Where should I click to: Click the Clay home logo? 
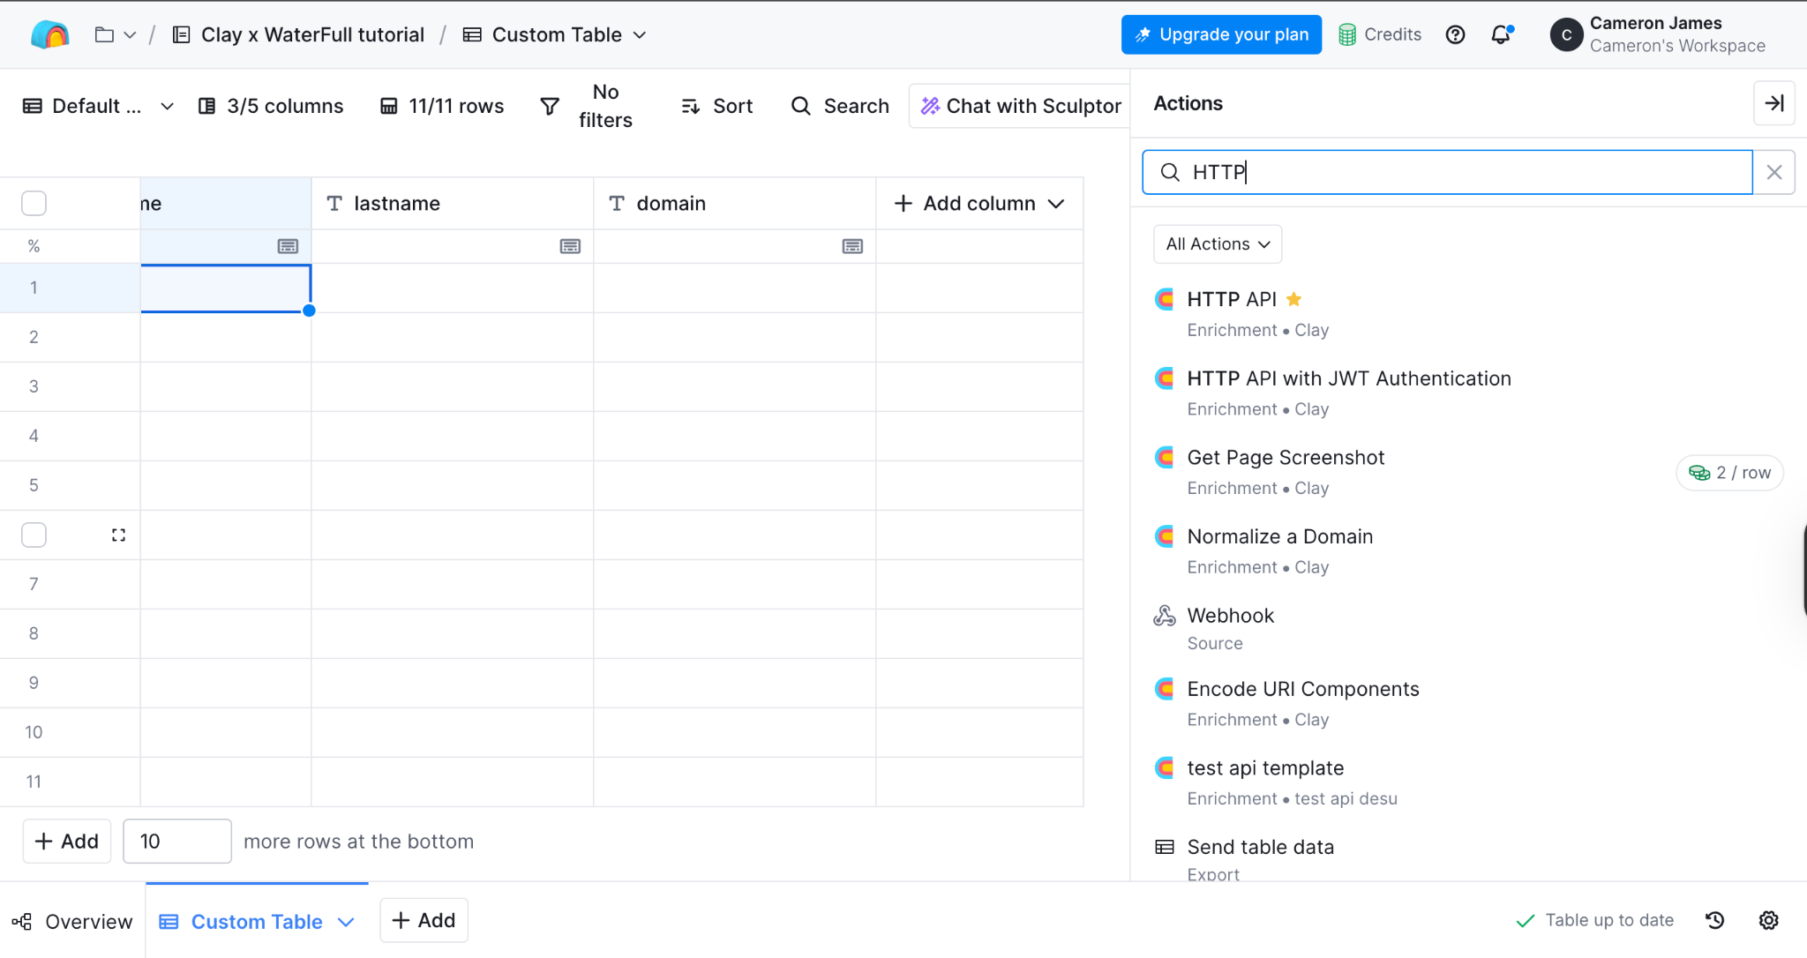pyautogui.click(x=49, y=34)
